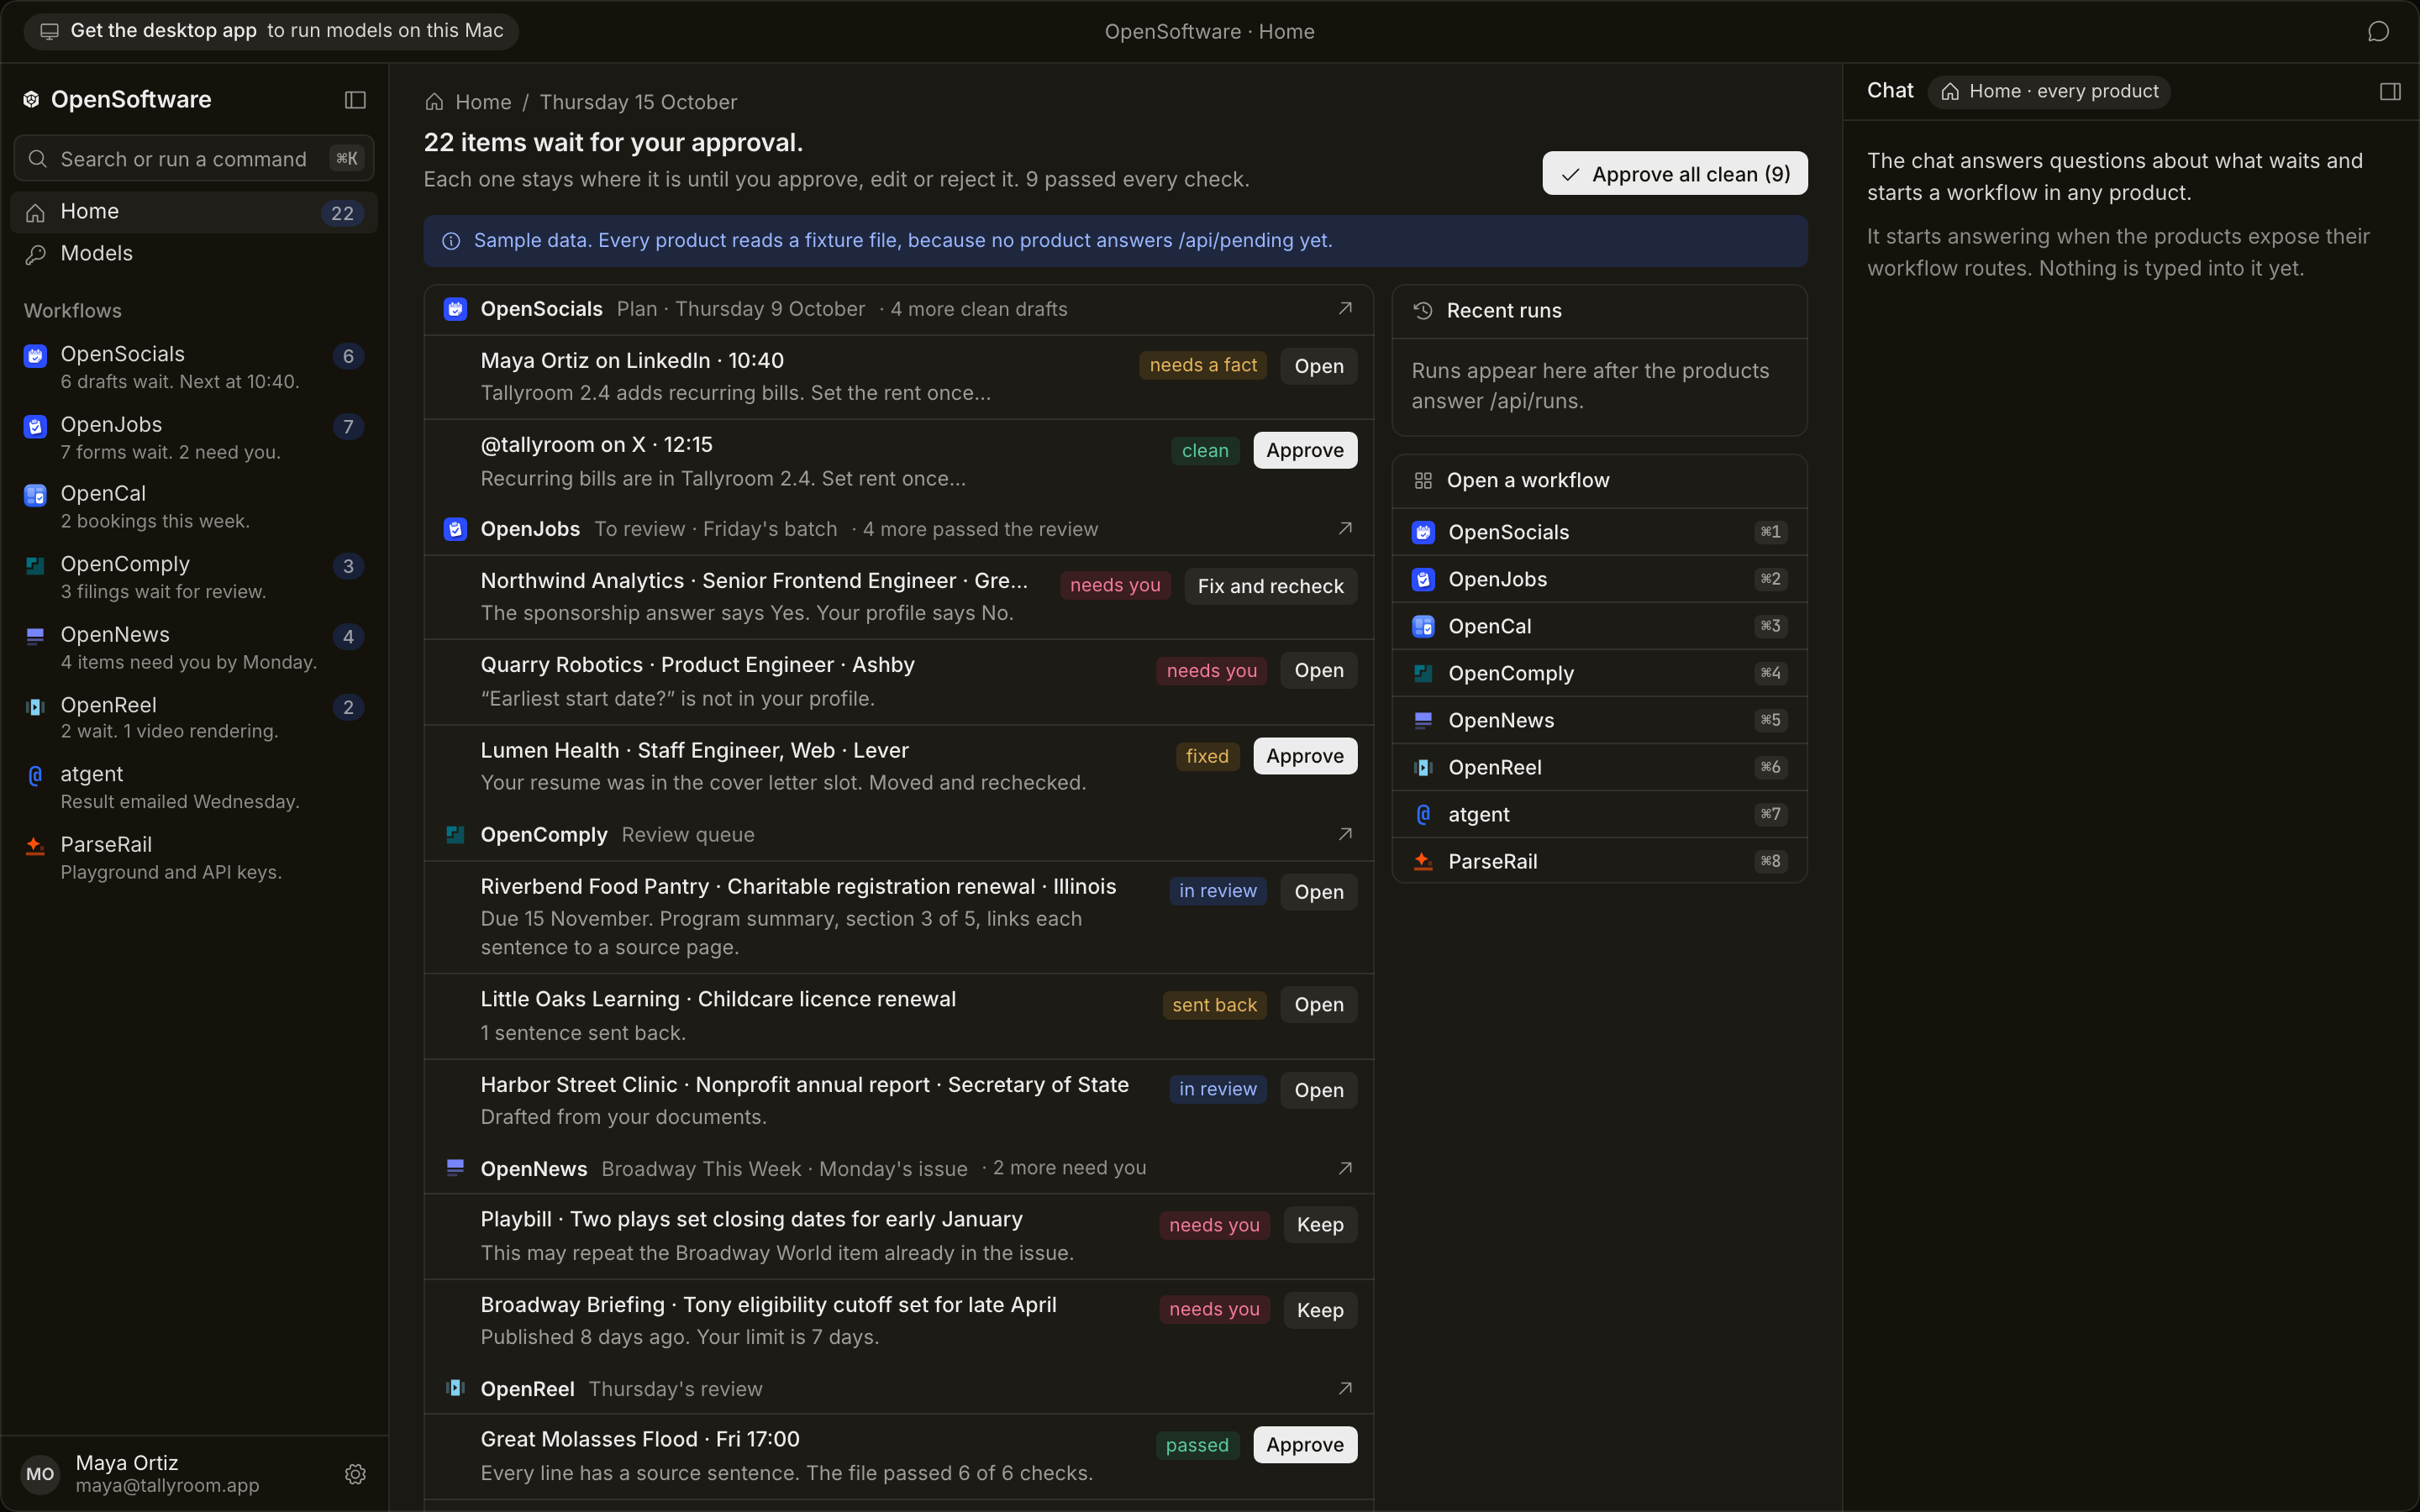This screenshot has width=2420, height=1512.
Task: Approve the Great Molasses Flood video
Action: (1305, 1445)
